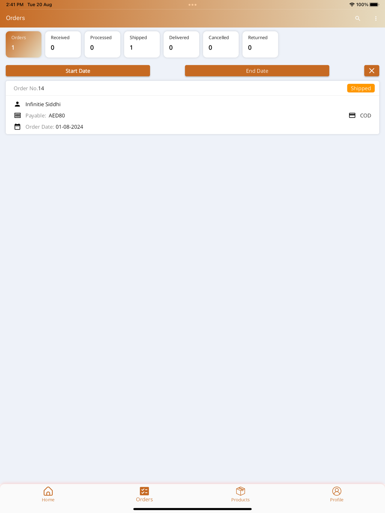Open the Products tab
The image size is (385, 513).
click(241, 495)
